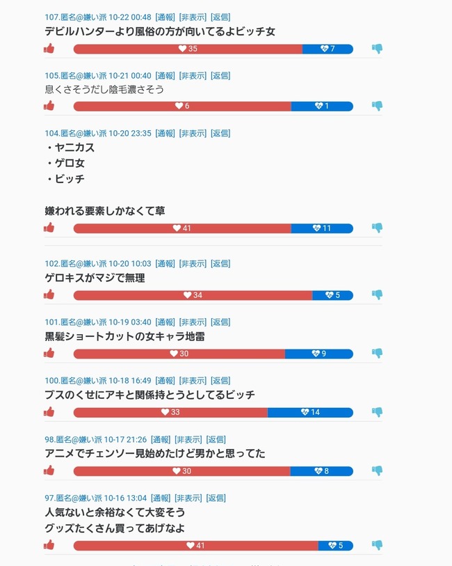
Task: Dislike comment 104 with thumbs-down icon
Action: 377,228
